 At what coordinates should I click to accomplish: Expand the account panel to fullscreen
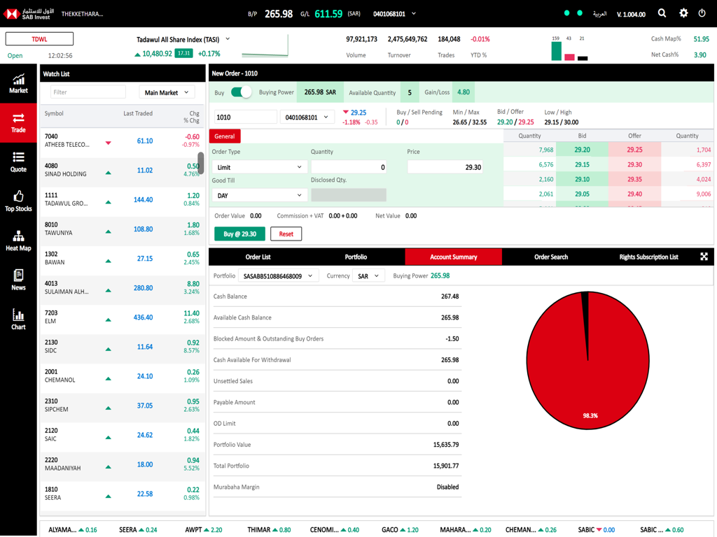tap(704, 257)
